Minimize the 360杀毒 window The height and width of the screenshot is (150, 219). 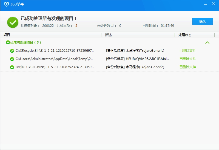206,4
